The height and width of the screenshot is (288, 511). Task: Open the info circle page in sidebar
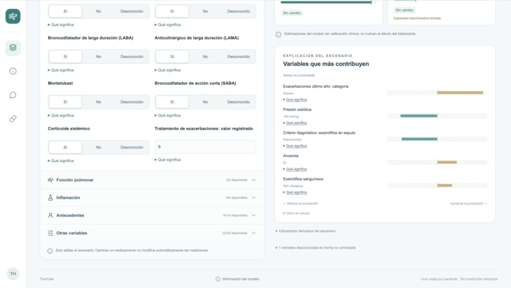point(13,72)
